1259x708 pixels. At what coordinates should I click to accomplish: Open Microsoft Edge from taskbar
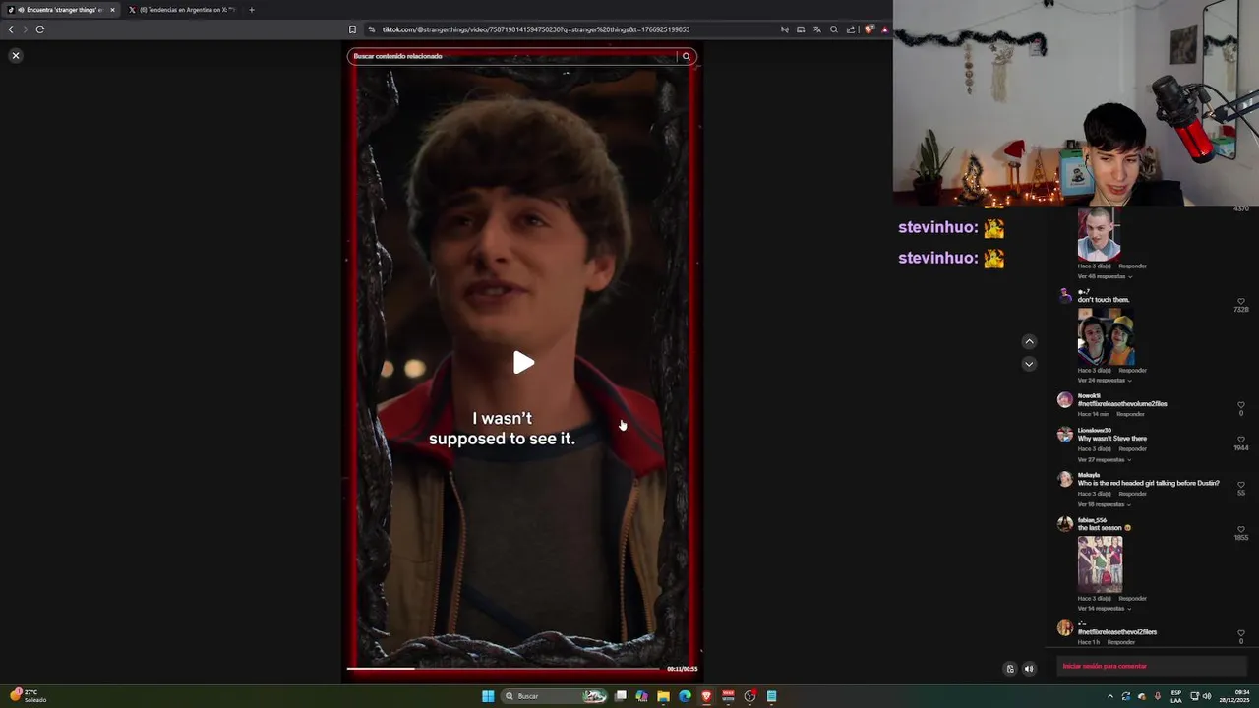click(685, 696)
